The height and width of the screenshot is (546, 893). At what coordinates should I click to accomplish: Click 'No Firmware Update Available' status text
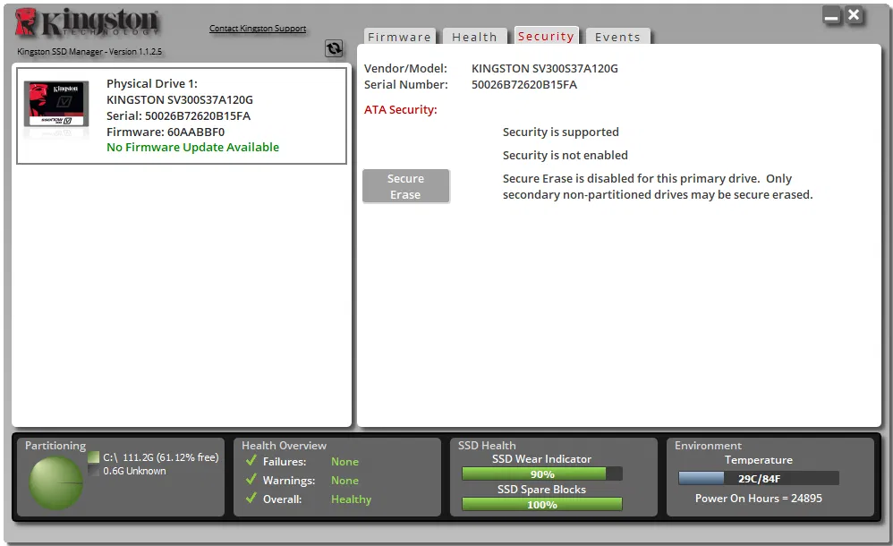click(x=192, y=147)
